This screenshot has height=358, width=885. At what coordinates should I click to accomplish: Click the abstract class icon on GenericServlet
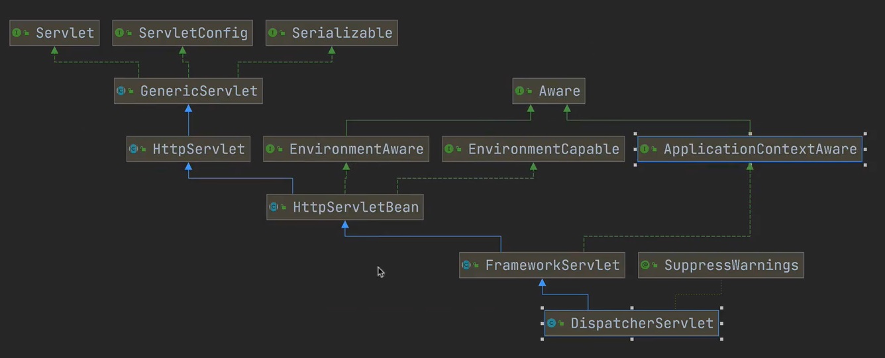click(x=122, y=91)
